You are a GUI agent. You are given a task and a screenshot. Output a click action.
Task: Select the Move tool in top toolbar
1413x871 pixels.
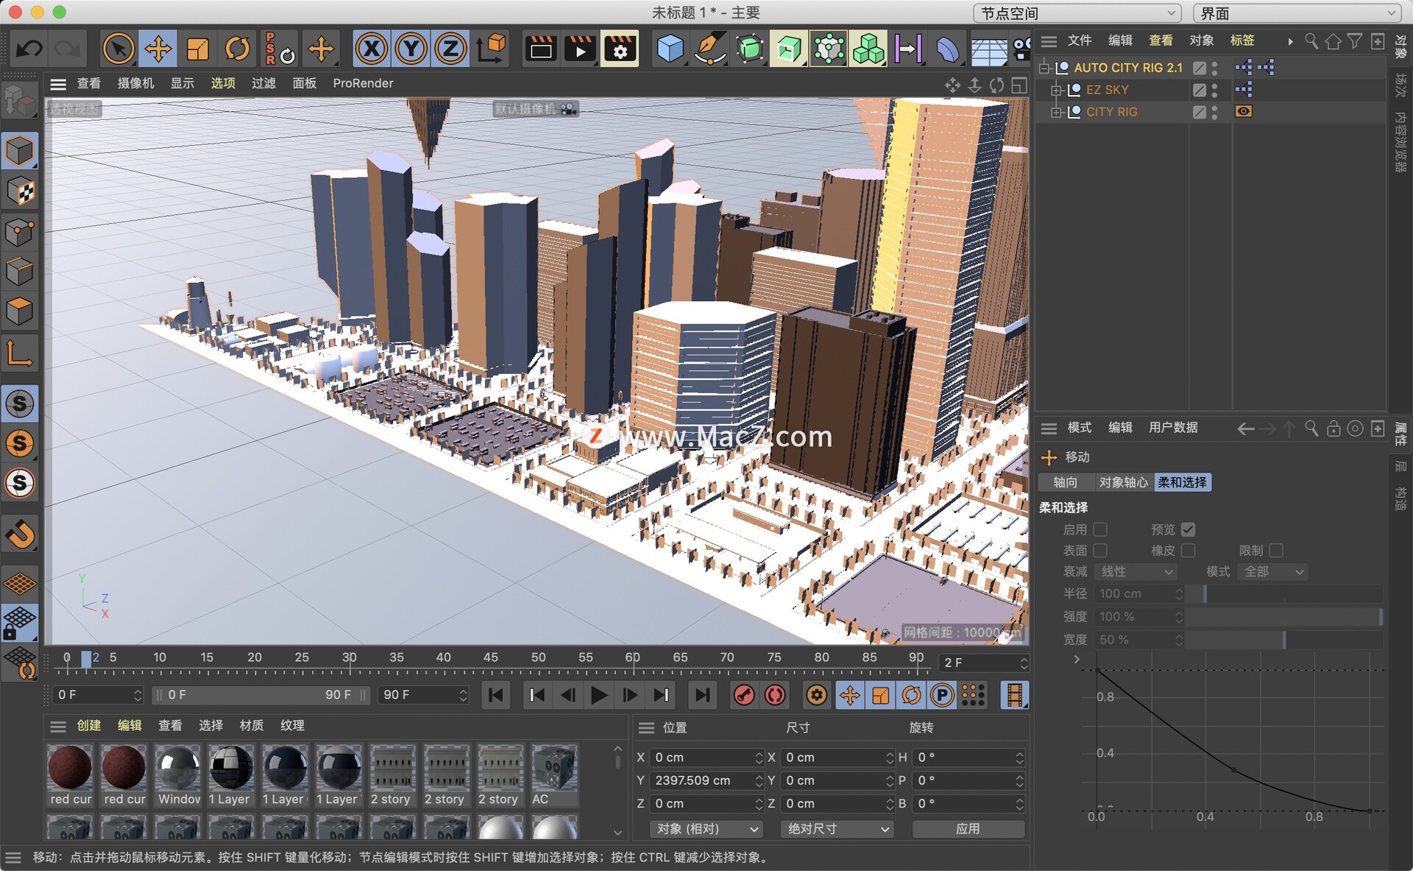pos(157,49)
